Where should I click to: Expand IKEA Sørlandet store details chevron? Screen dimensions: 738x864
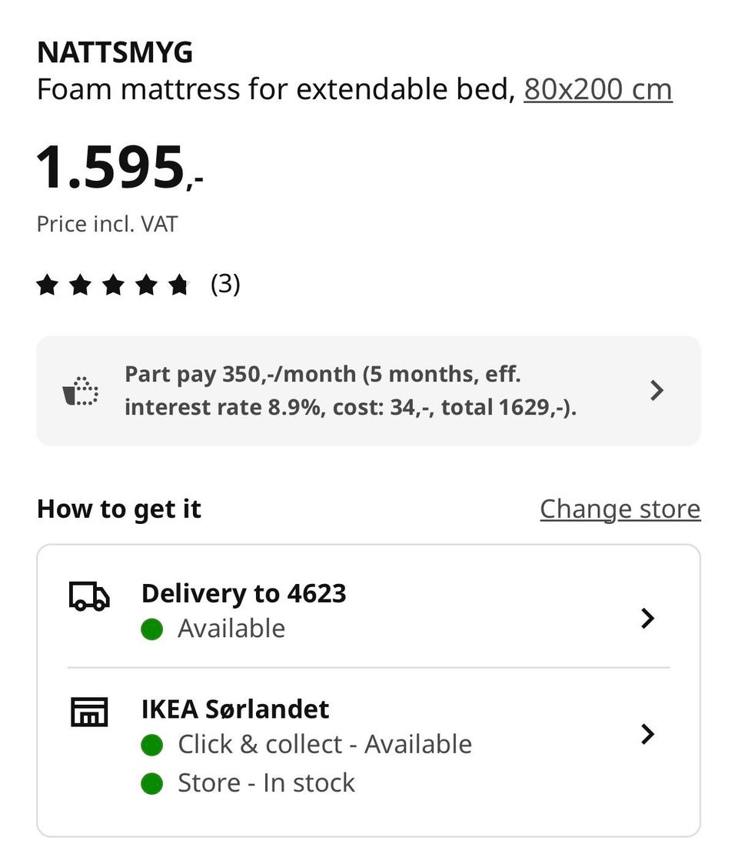(648, 734)
